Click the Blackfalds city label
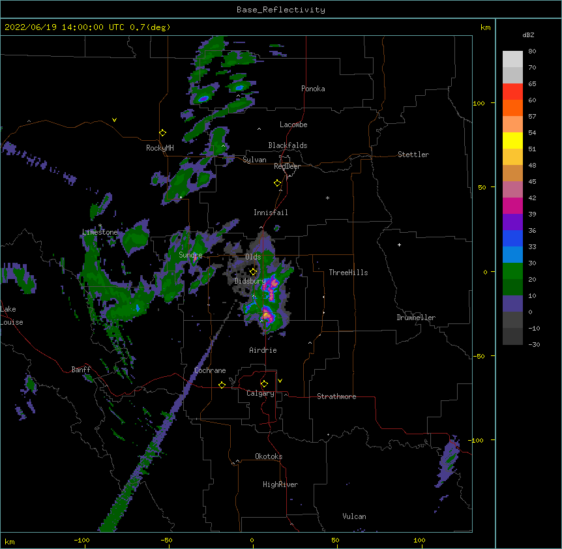The width and height of the screenshot is (562, 549). coord(288,145)
